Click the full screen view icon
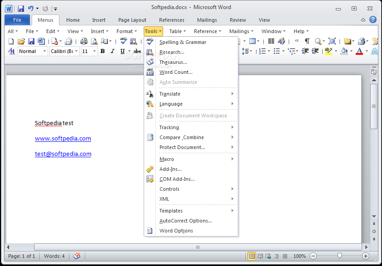382x266 pixels. 332,41
